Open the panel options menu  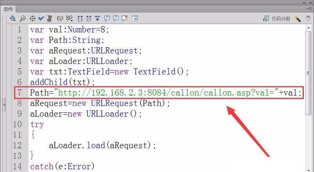tap(309, 9)
